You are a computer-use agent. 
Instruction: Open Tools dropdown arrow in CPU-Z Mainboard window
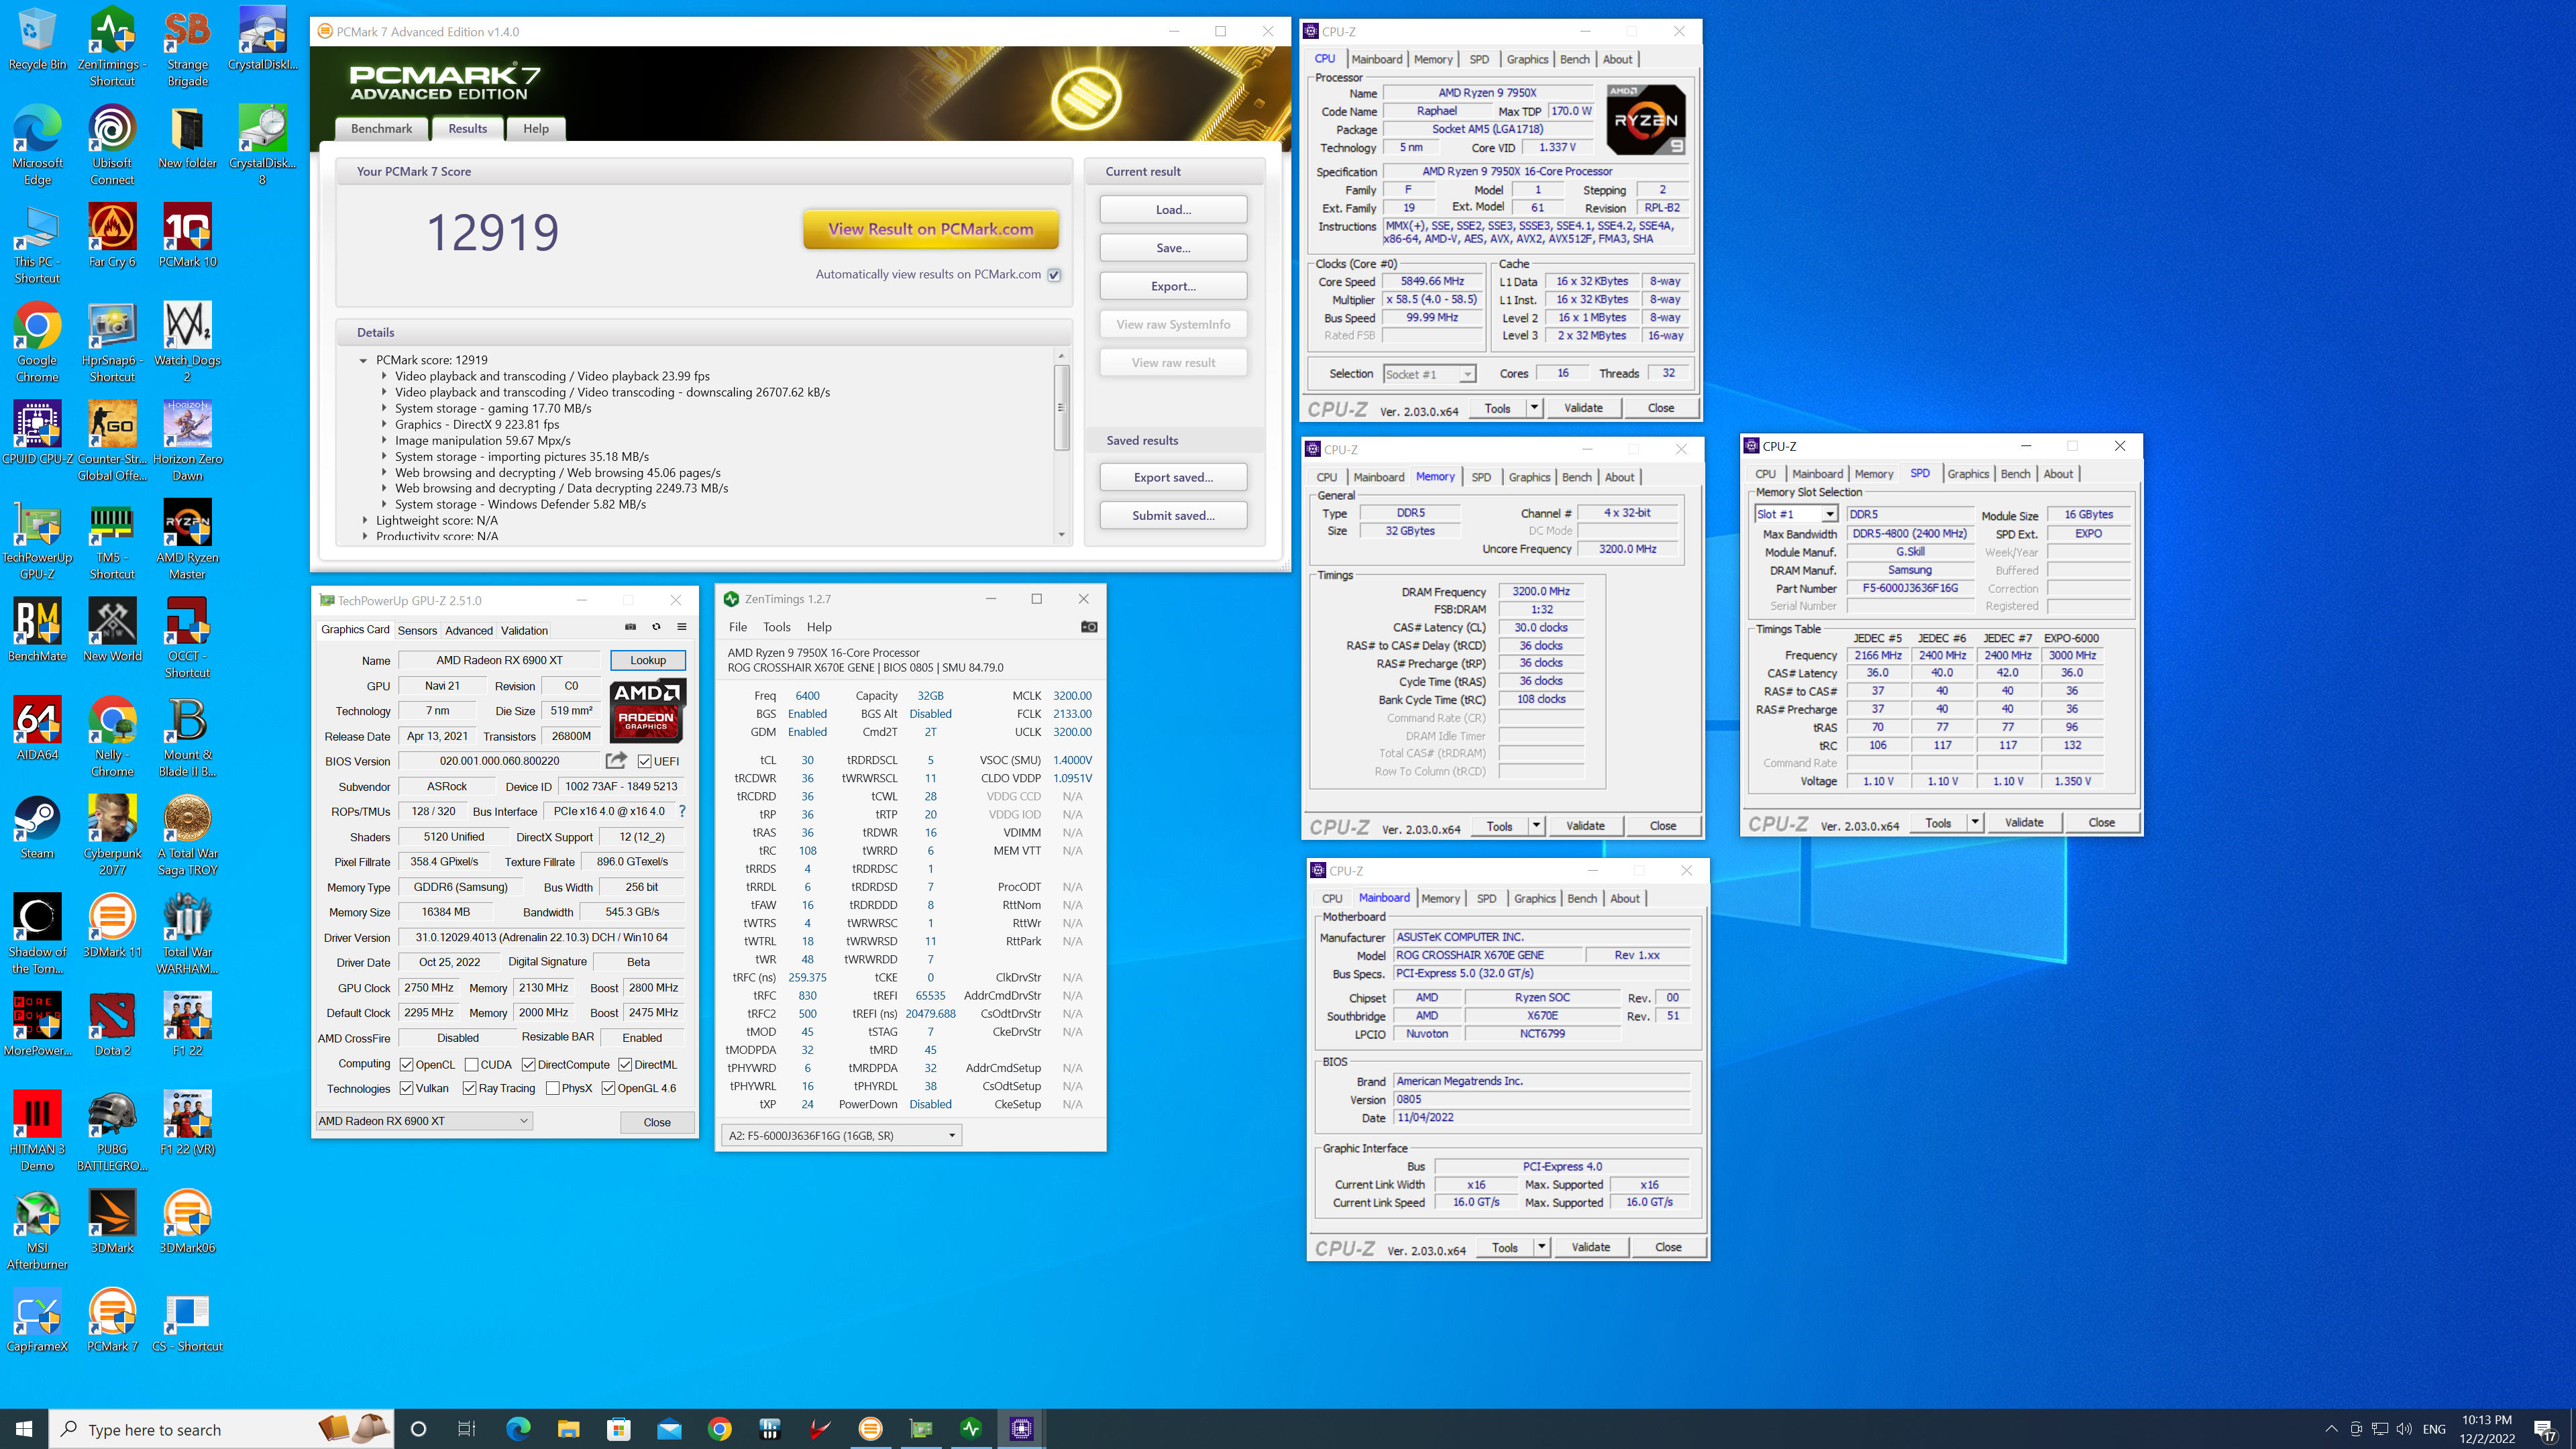point(1541,1247)
